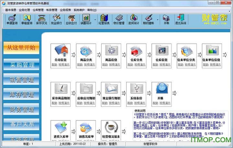The height and width of the screenshot is (148, 233).
Task: Open the 系统维护 menu
Action: point(79,10)
